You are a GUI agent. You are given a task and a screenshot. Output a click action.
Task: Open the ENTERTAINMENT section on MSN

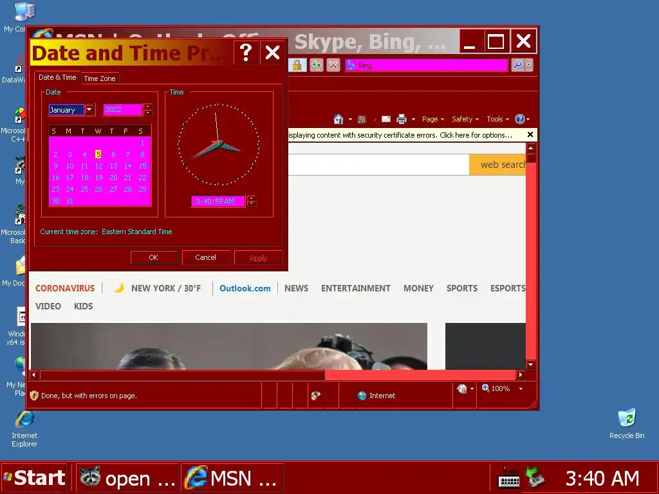pos(355,289)
